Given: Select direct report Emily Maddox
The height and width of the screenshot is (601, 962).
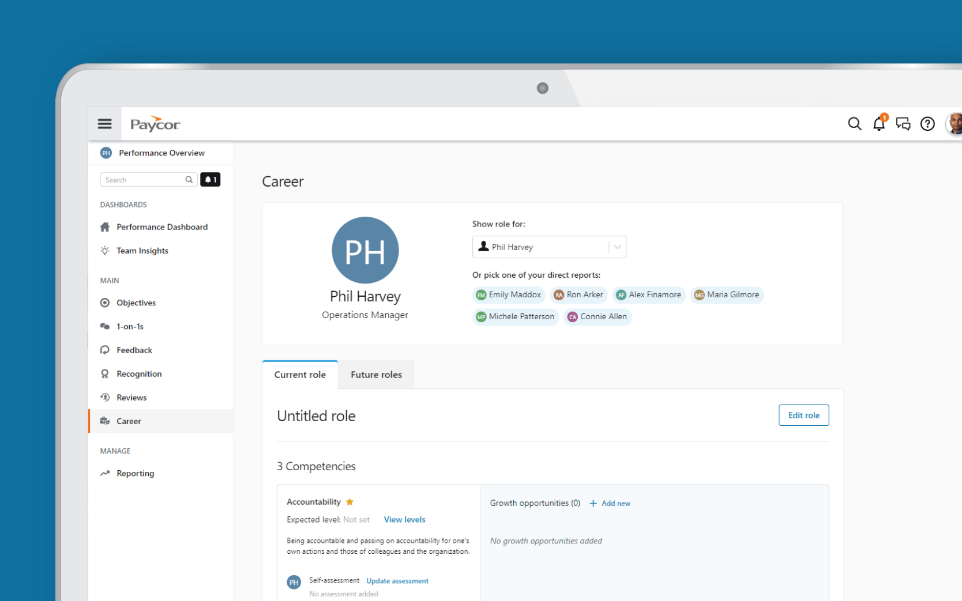Looking at the screenshot, I should tap(509, 294).
